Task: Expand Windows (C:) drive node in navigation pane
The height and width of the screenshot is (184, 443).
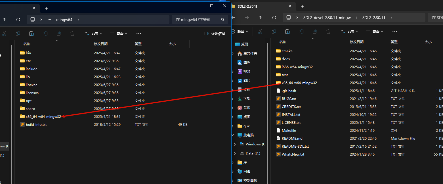Action: [x=235, y=144]
